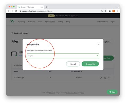Screen dimensions: 126x104
Task: Open the Terms footer link
Action: (82, 93)
